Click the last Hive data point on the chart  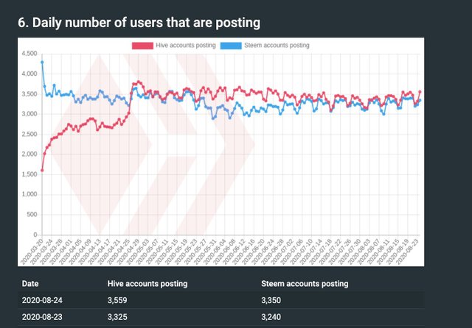[x=420, y=92]
